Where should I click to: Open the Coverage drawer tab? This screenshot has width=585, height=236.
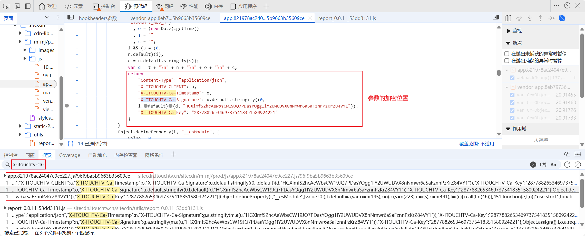coord(70,155)
